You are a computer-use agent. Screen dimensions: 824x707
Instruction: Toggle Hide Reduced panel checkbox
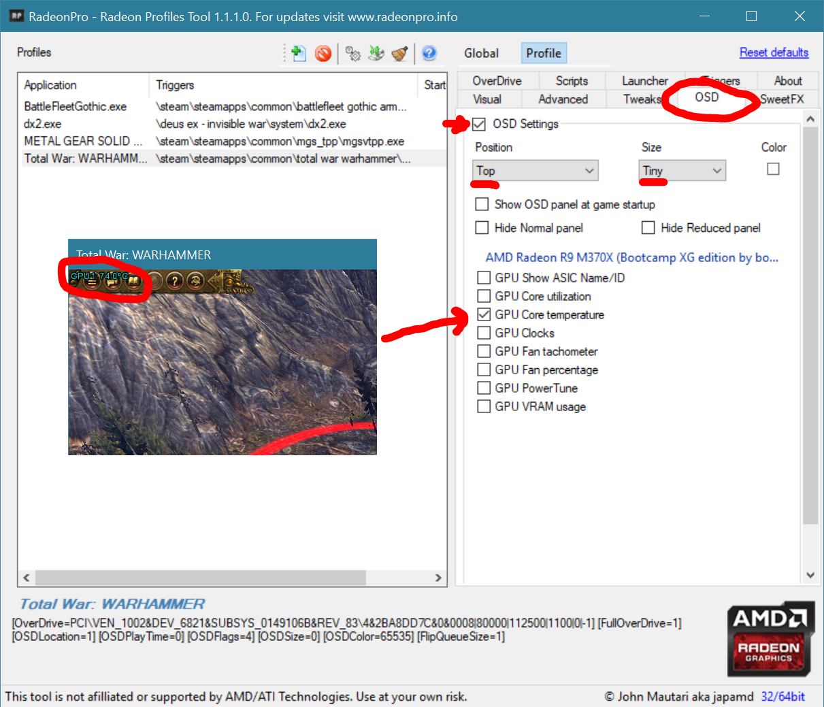(x=648, y=228)
